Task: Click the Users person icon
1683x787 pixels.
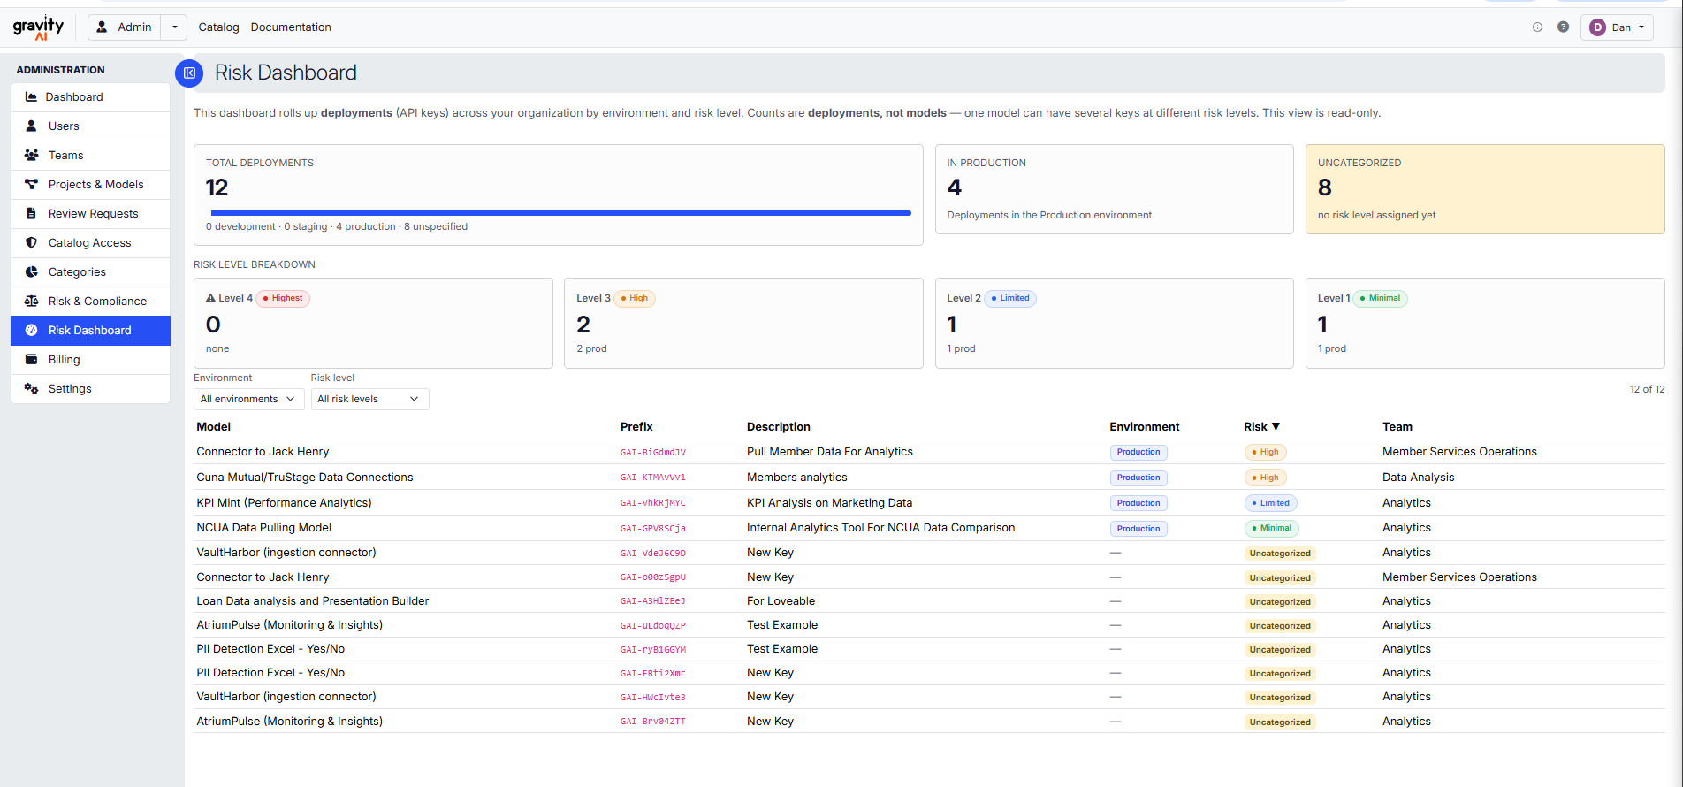Action: pos(31,126)
